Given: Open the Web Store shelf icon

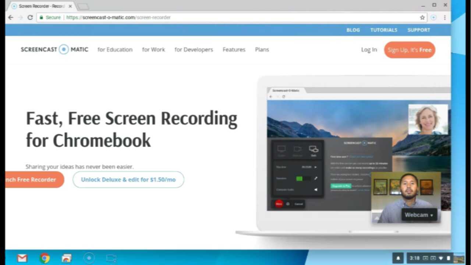Looking at the screenshot, I should pyautogui.click(x=67, y=258).
